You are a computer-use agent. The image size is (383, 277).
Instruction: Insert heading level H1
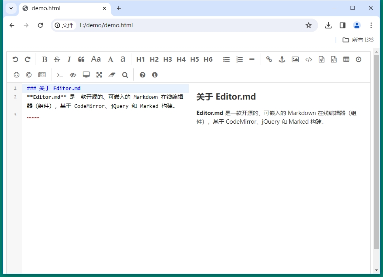click(x=140, y=59)
